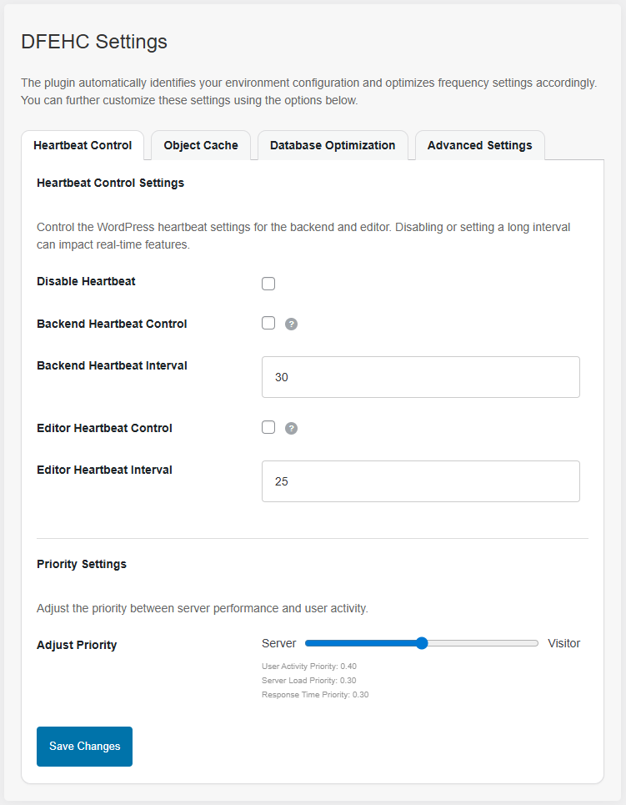
Task: Click inside the Backend Heartbeat Interval field
Action: (420, 377)
